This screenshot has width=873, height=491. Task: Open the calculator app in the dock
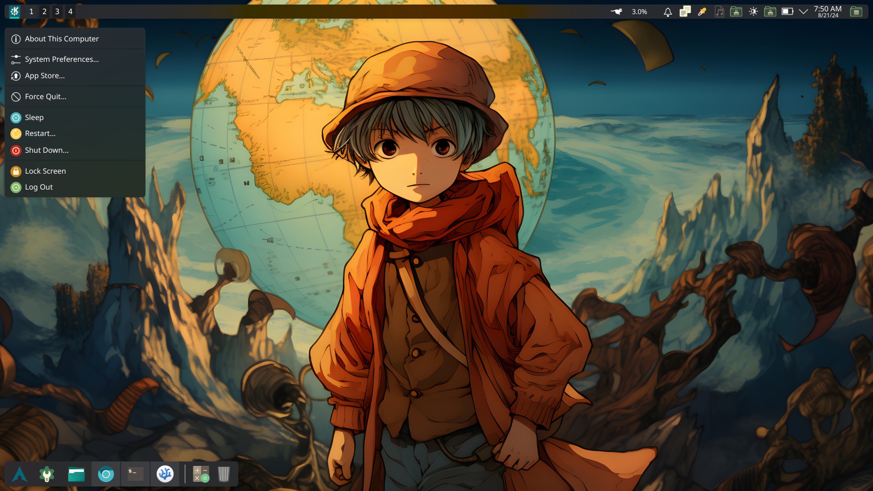[x=201, y=474]
